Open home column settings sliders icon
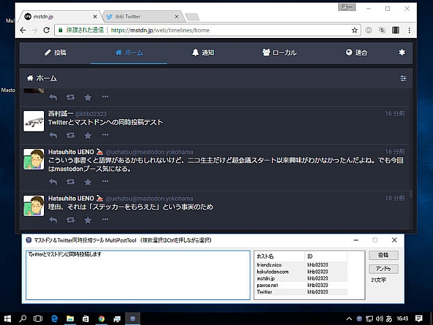433x325 pixels. point(403,79)
